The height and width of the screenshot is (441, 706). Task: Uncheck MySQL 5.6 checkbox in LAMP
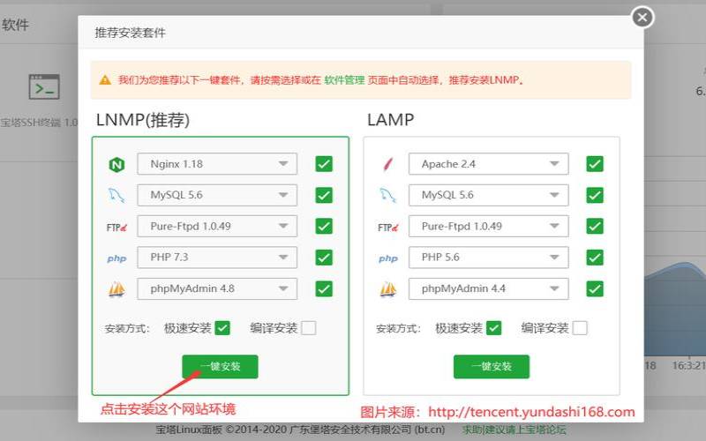595,195
